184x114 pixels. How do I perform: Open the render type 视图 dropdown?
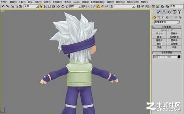[176, 6]
